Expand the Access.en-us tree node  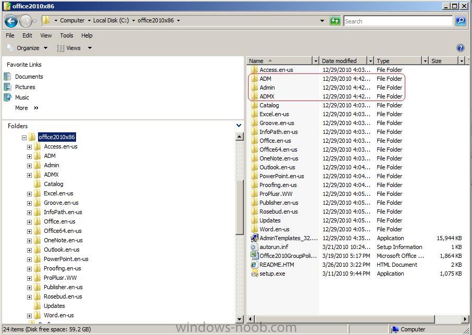pyautogui.click(x=29, y=147)
